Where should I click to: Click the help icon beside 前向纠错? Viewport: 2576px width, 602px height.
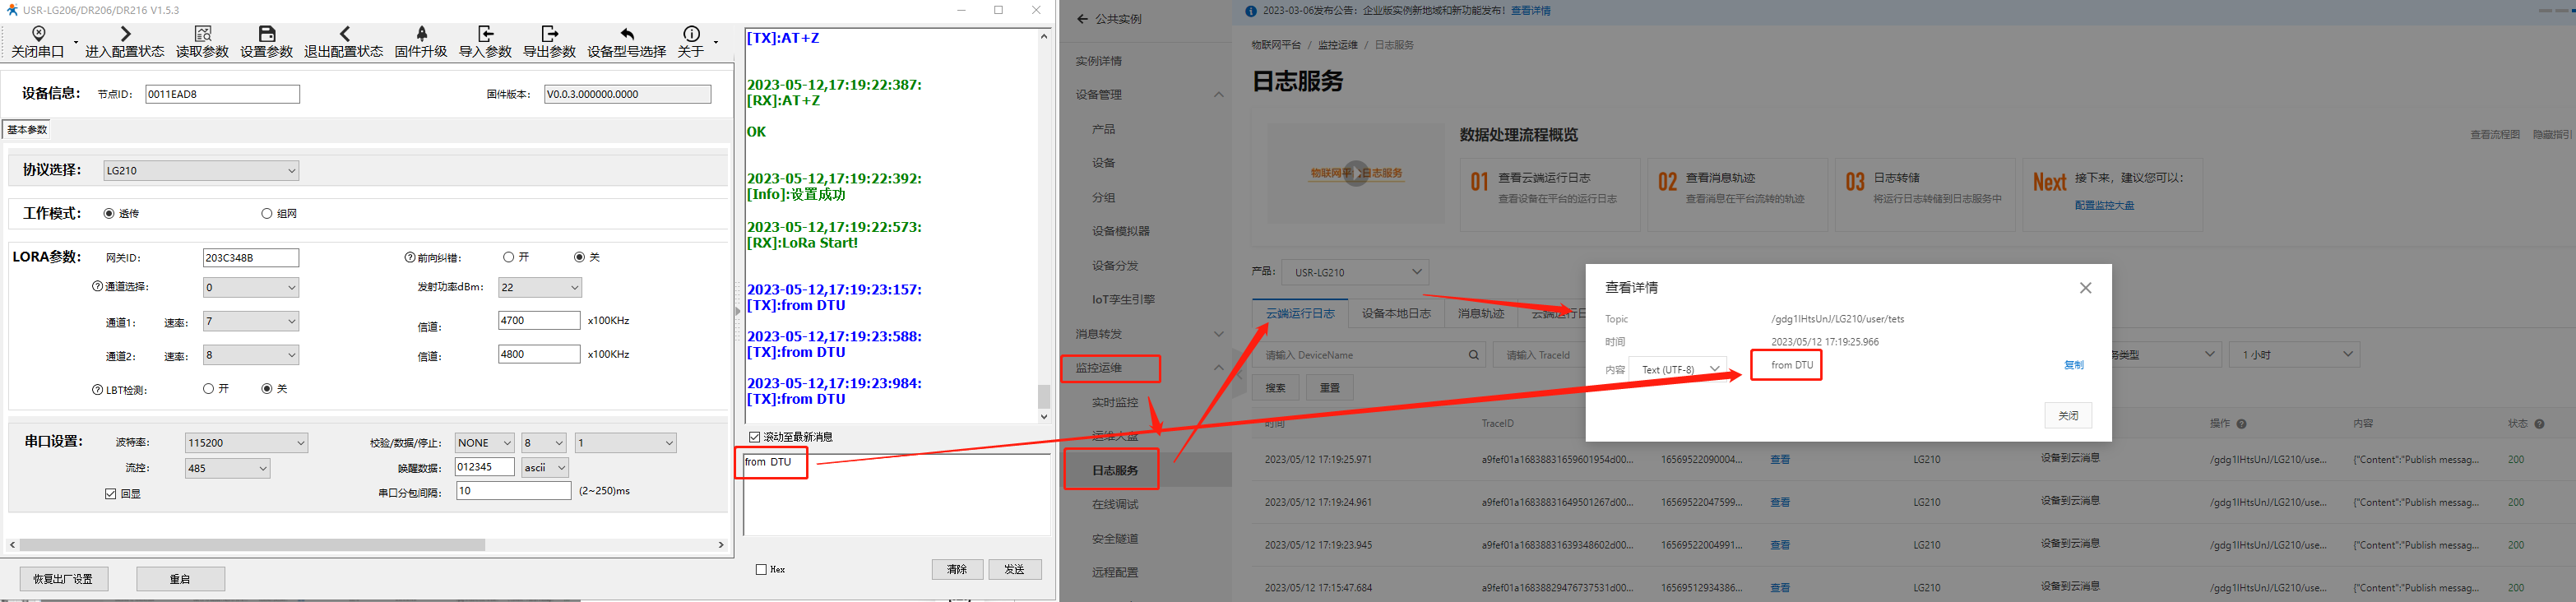point(410,257)
